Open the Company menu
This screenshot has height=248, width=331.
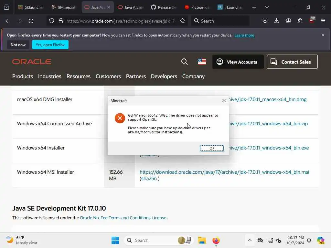pyautogui.click(x=193, y=76)
